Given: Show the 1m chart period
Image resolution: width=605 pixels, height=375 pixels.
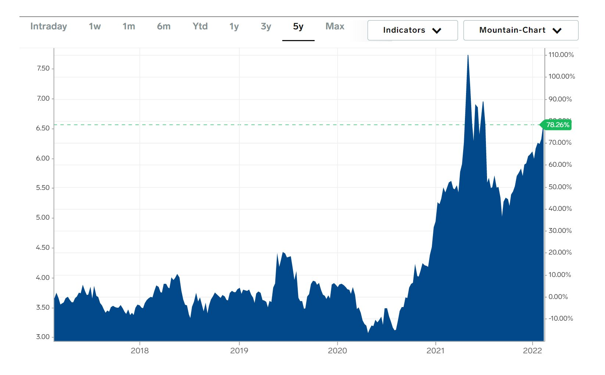Looking at the screenshot, I should click(x=129, y=26).
